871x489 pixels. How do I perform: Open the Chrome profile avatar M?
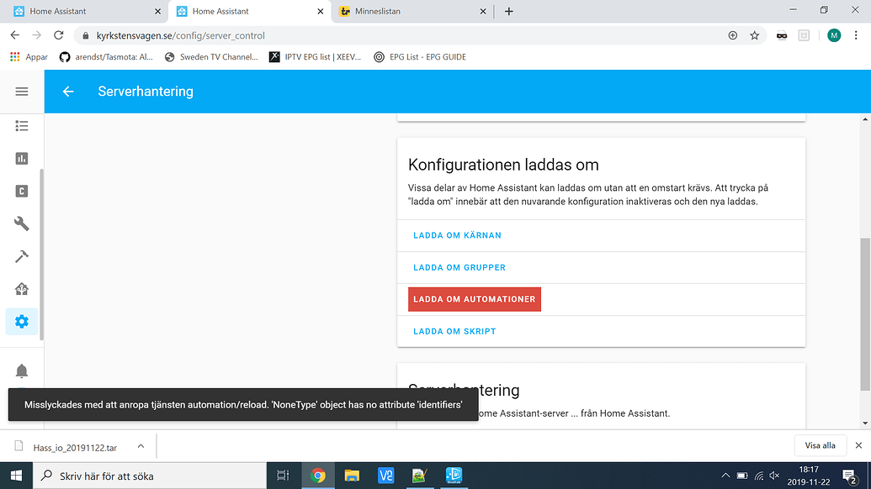click(x=833, y=35)
